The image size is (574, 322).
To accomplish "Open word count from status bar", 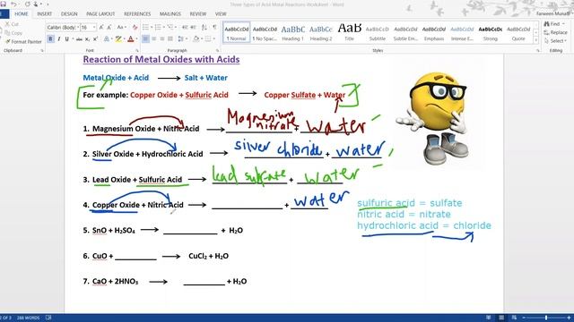I will 28,318.
